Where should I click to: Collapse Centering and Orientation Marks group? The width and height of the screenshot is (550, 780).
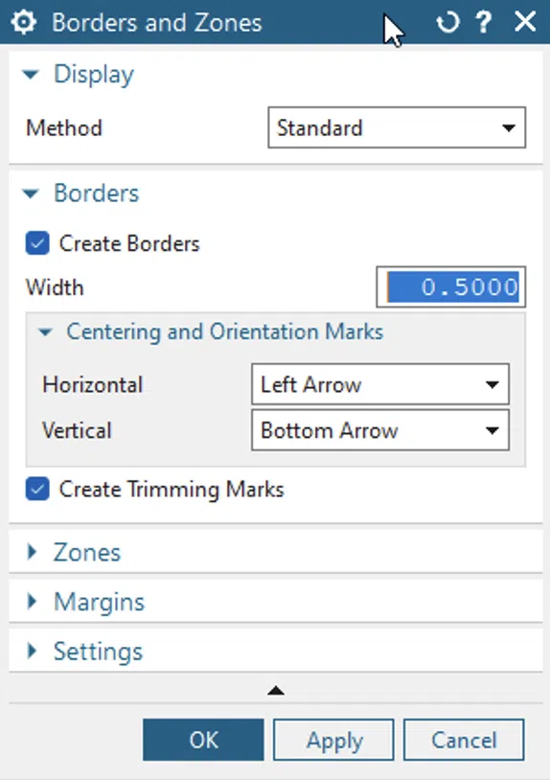[45, 332]
